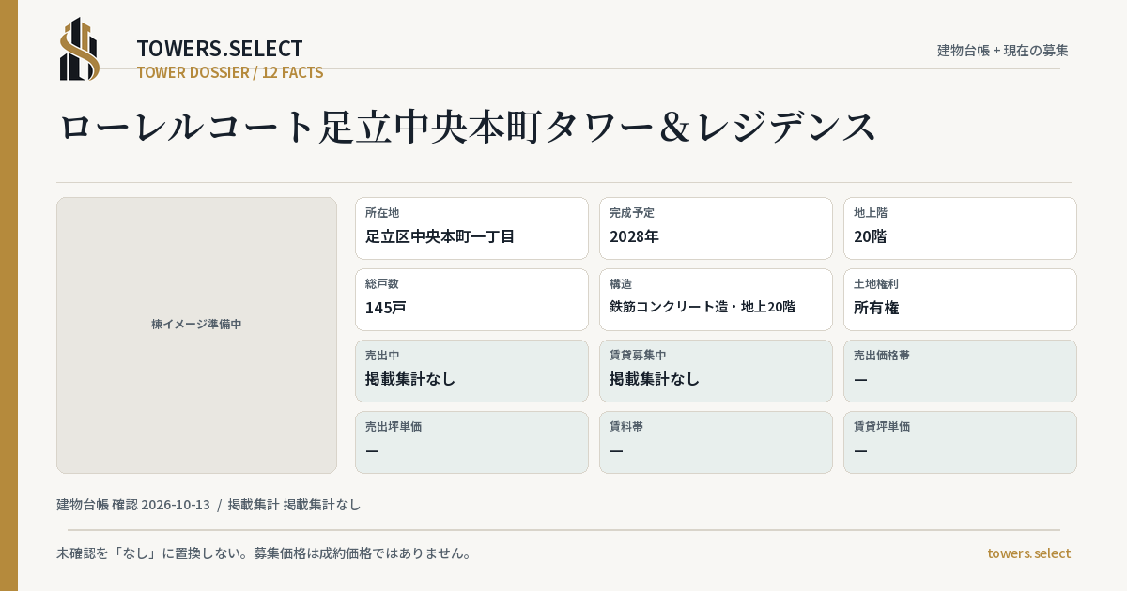Select the TOWER DOSSIER / 12 FACTS subtitle
This screenshot has height=591, width=1127.
(230, 72)
